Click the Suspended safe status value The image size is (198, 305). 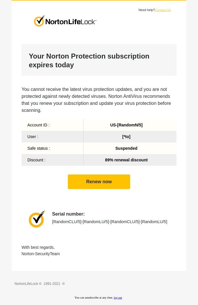(x=126, y=148)
